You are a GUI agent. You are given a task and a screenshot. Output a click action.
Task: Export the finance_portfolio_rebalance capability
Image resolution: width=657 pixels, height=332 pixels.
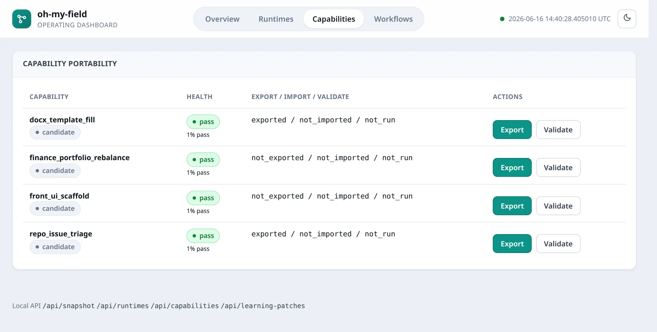point(512,167)
